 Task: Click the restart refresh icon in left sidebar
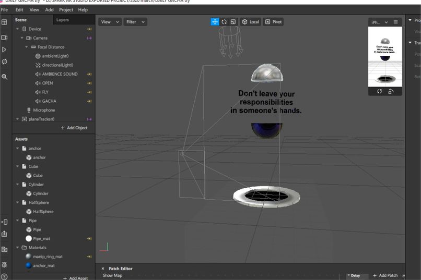pos(4,62)
